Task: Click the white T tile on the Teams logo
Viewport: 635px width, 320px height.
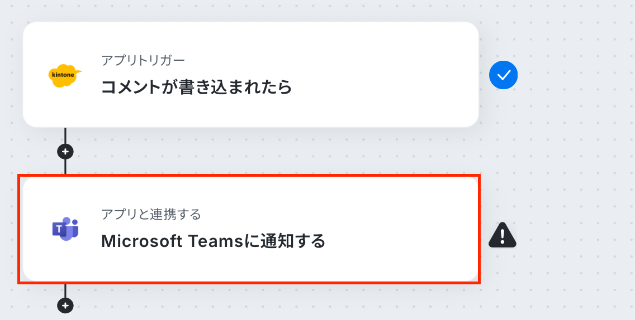Action: pyautogui.click(x=59, y=229)
